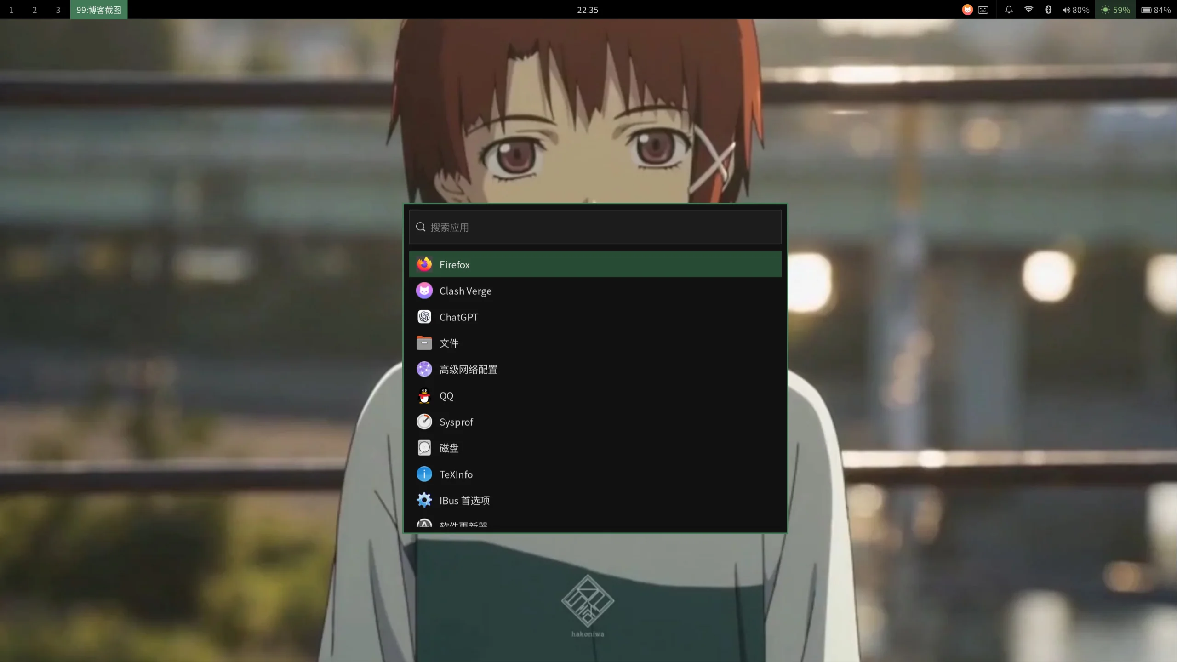This screenshot has height=662, width=1177.
Task: Click the ChatGPT logo icon
Action: click(x=424, y=317)
